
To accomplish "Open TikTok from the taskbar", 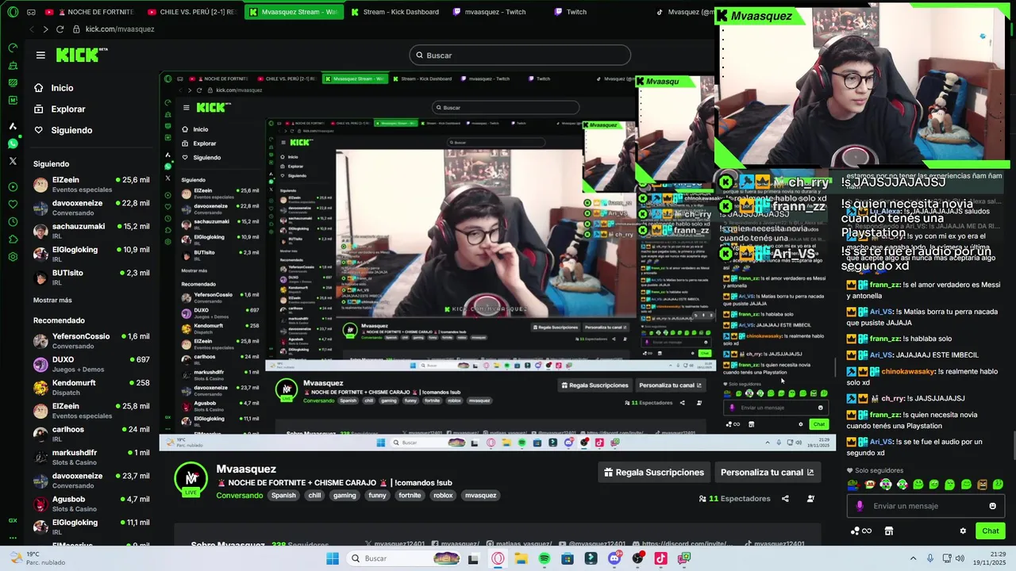I will [660, 558].
